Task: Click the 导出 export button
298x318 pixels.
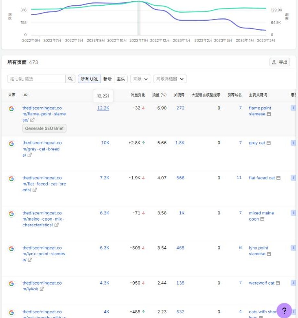Action: (279, 62)
